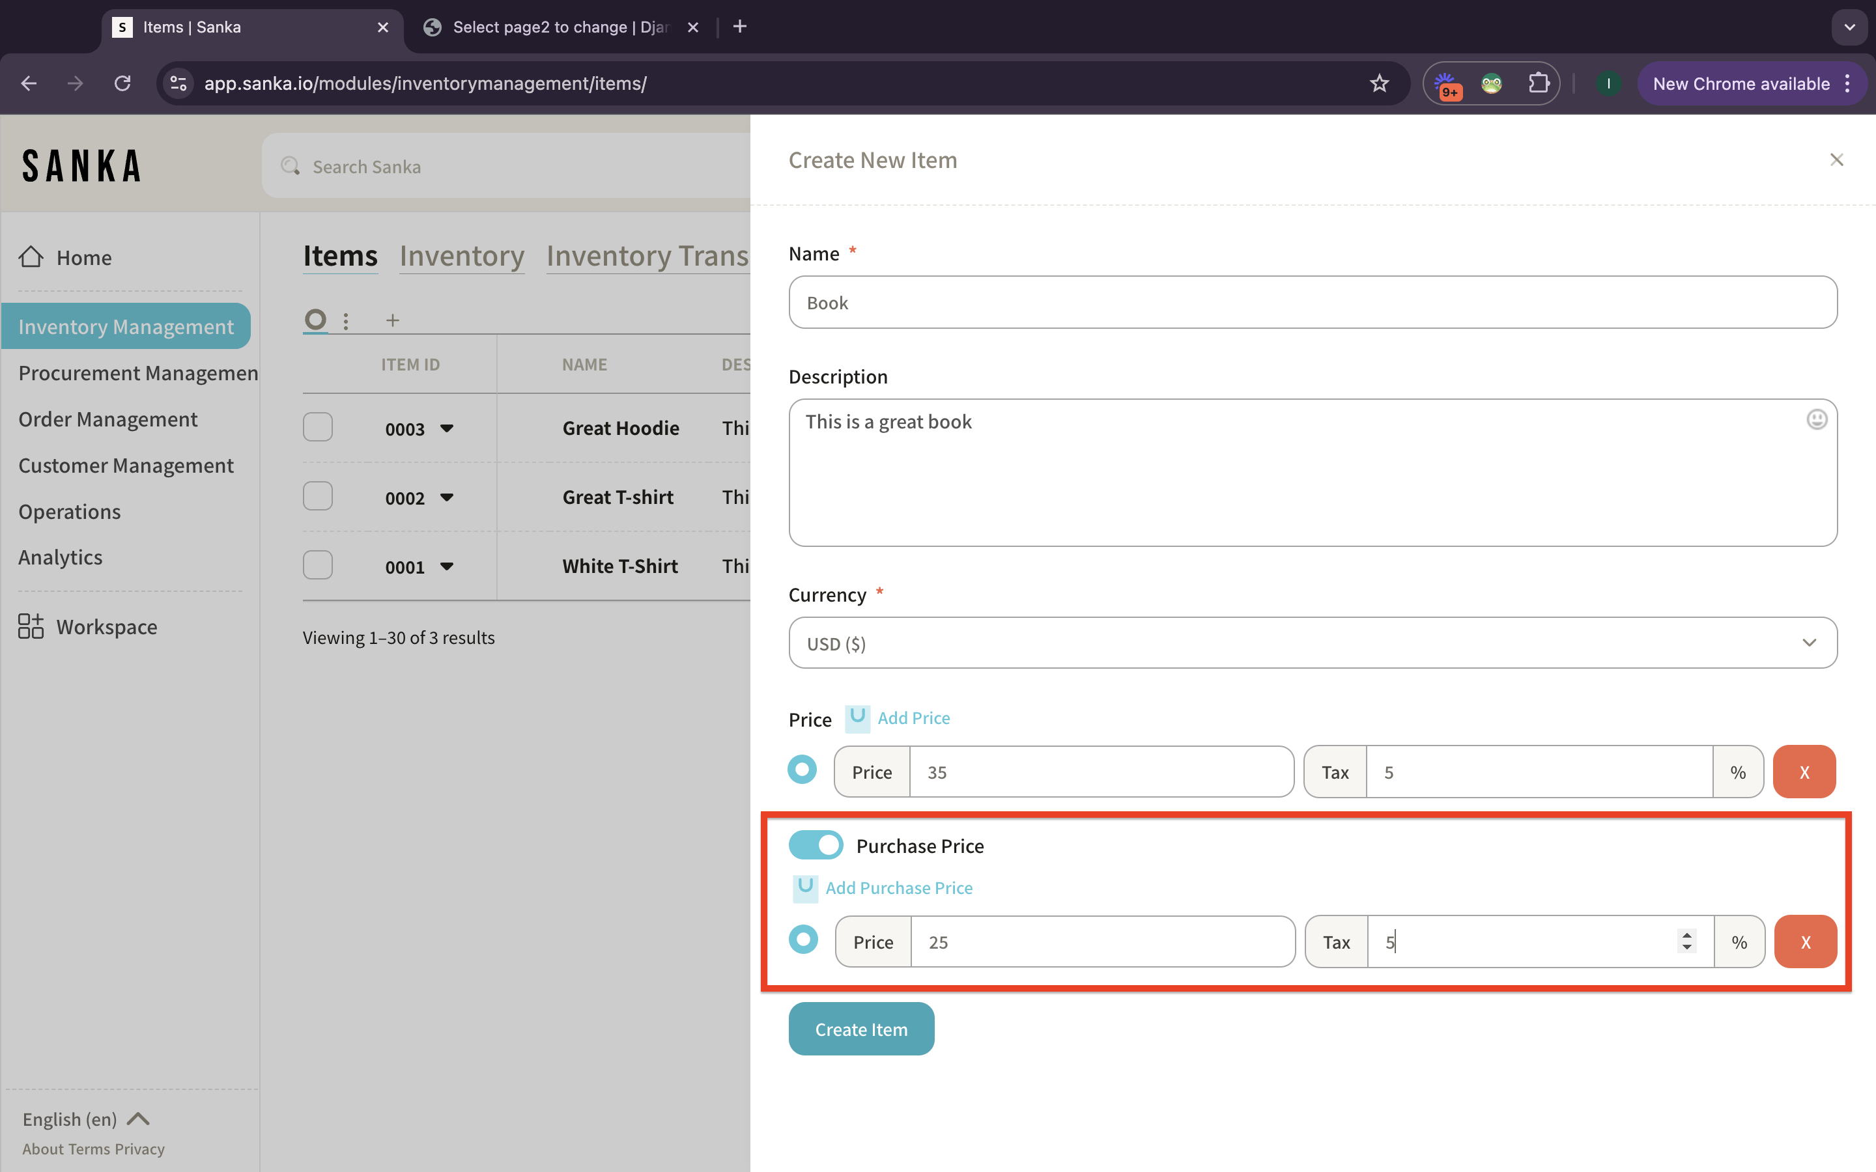Click the emoji picker icon in Description
Image resolution: width=1876 pixels, height=1172 pixels.
(x=1816, y=419)
